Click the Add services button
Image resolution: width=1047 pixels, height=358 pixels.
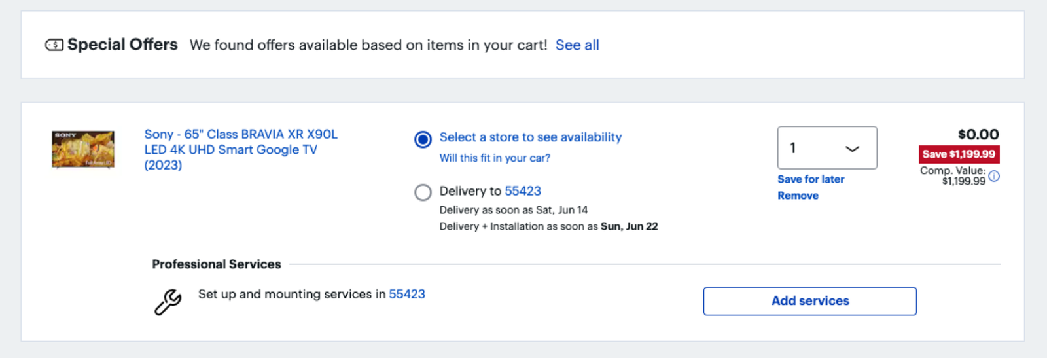pyautogui.click(x=810, y=301)
